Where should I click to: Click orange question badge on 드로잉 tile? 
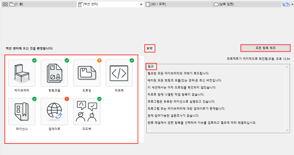pyautogui.click(x=99, y=60)
